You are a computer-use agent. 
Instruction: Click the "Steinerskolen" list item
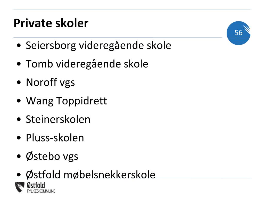[58, 119]
